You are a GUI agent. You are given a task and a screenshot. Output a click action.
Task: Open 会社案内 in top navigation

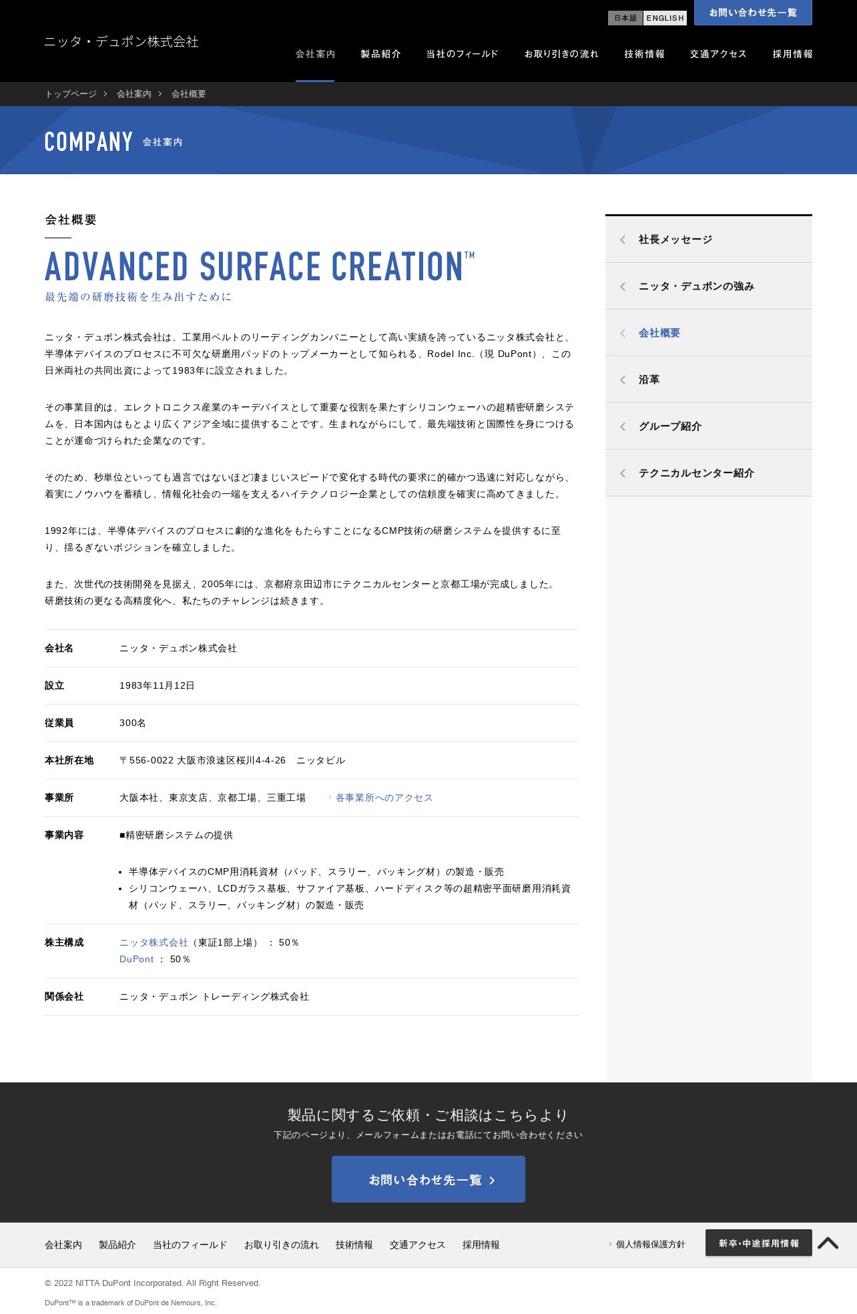315,54
